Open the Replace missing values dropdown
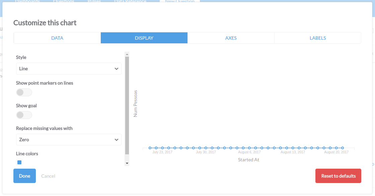 pos(69,139)
